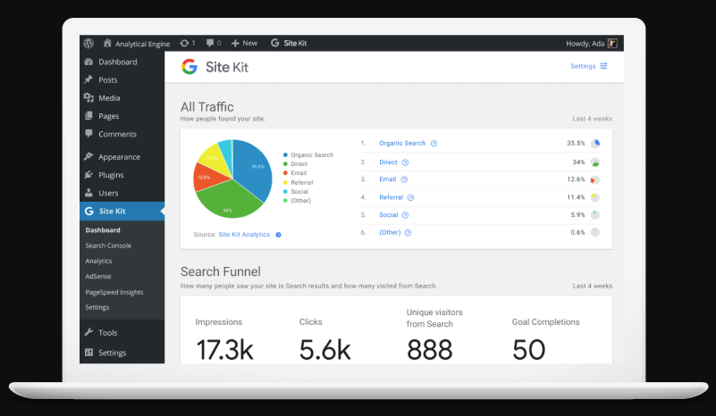Open the (Other) traffic link
This screenshot has width=716, height=416.
390,233
